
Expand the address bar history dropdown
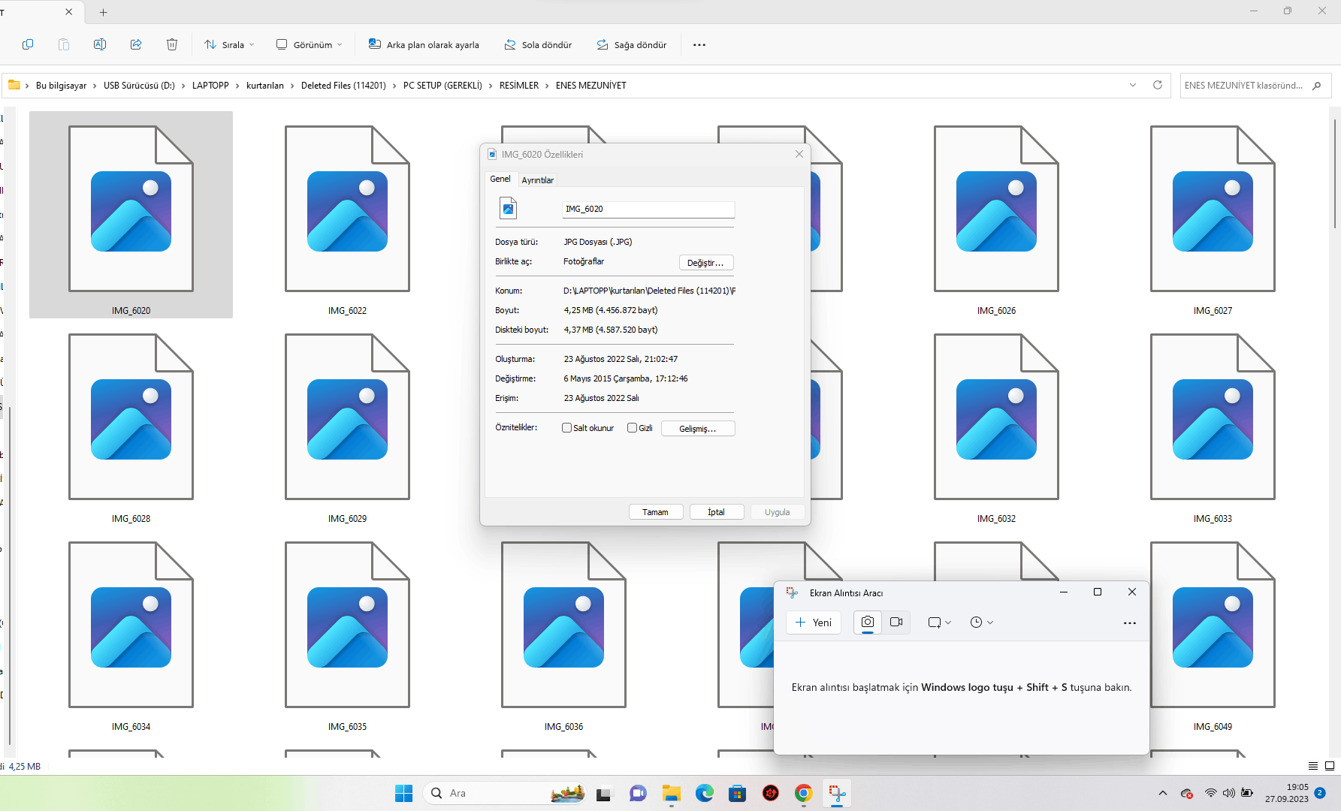(1133, 85)
